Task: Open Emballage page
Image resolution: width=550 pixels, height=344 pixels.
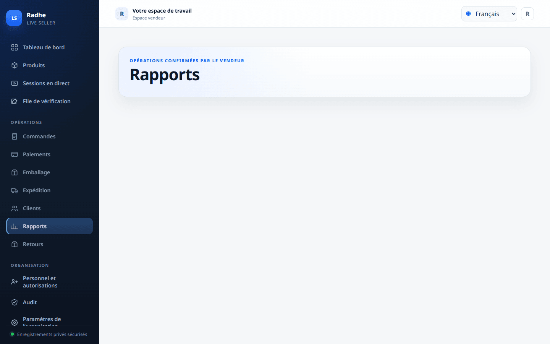Action: [x=50, y=172]
